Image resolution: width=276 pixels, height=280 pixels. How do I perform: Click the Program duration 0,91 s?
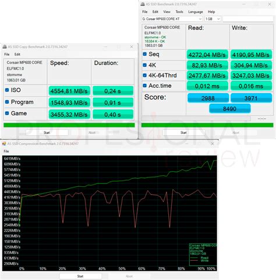pos(113,102)
